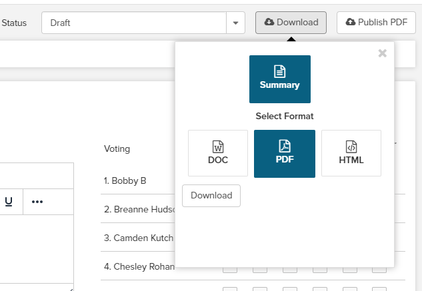Expand the Status dropdown arrow

(235, 23)
